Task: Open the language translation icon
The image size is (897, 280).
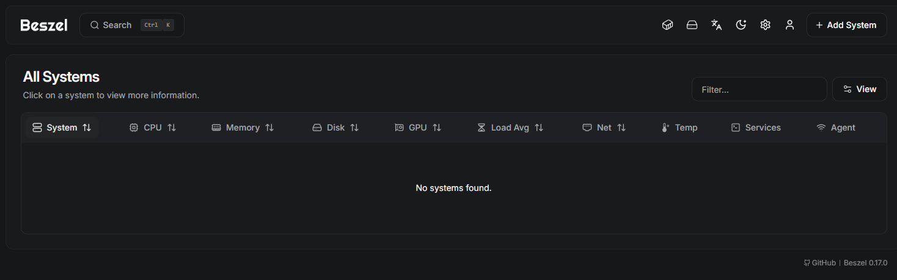Action: click(716, 25)
